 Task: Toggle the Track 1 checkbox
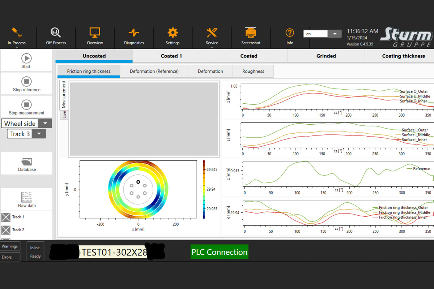6,217
